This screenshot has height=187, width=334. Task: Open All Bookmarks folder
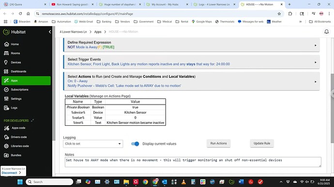(320, 22)
